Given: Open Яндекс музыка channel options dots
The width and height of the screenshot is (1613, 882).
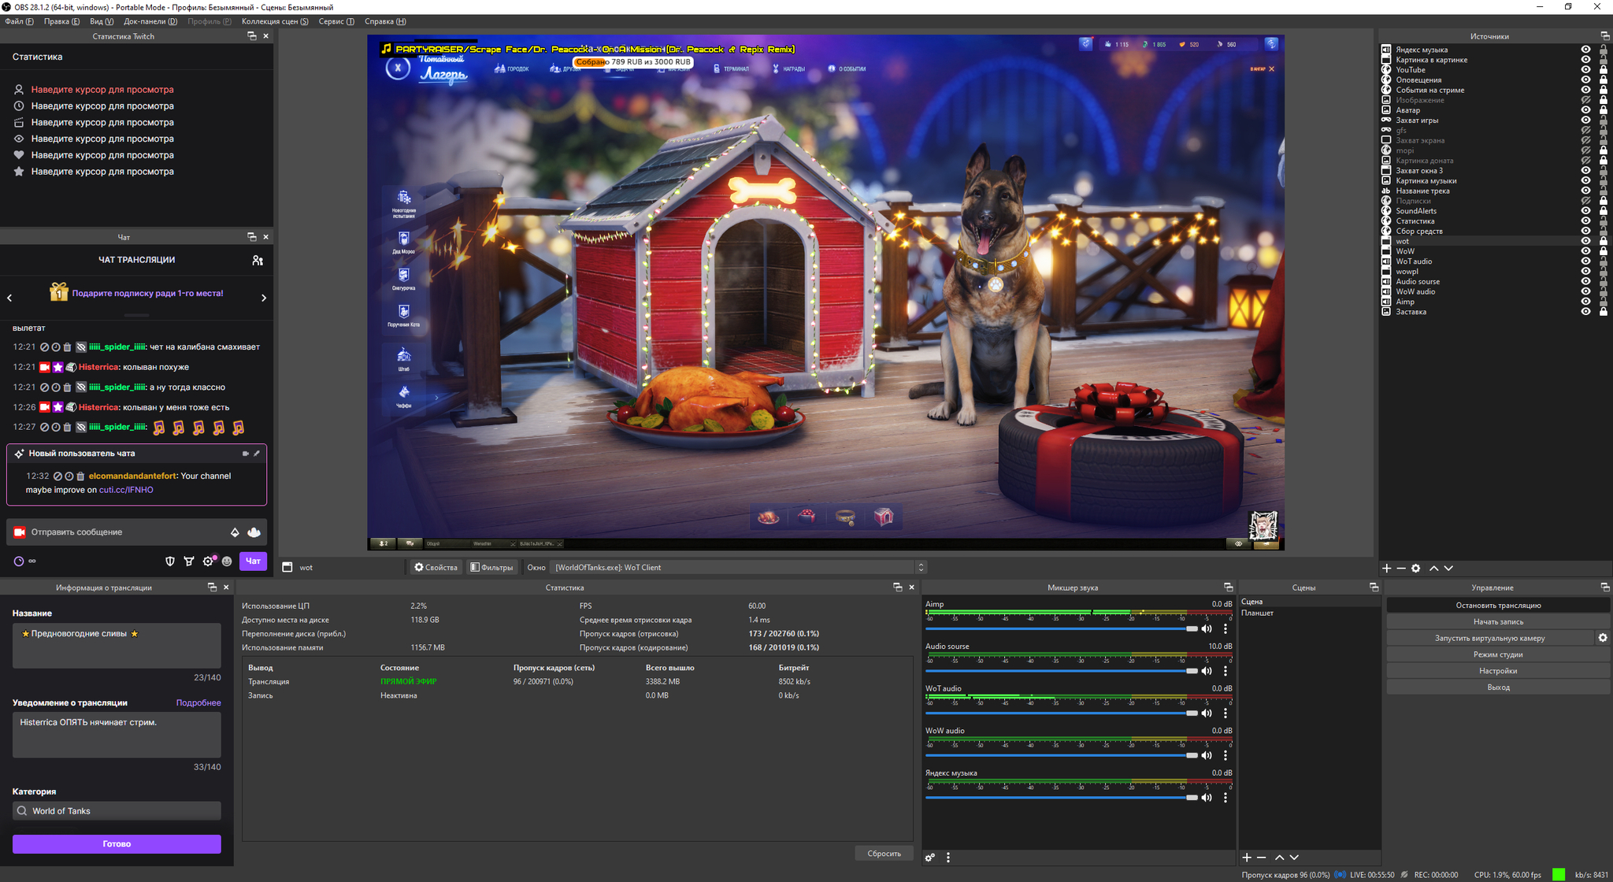Looking at the screenshot, I should [x=1226, y=798].
